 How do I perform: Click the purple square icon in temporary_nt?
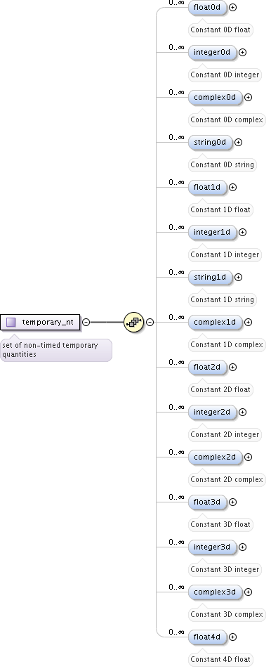[x=11, y=322]
